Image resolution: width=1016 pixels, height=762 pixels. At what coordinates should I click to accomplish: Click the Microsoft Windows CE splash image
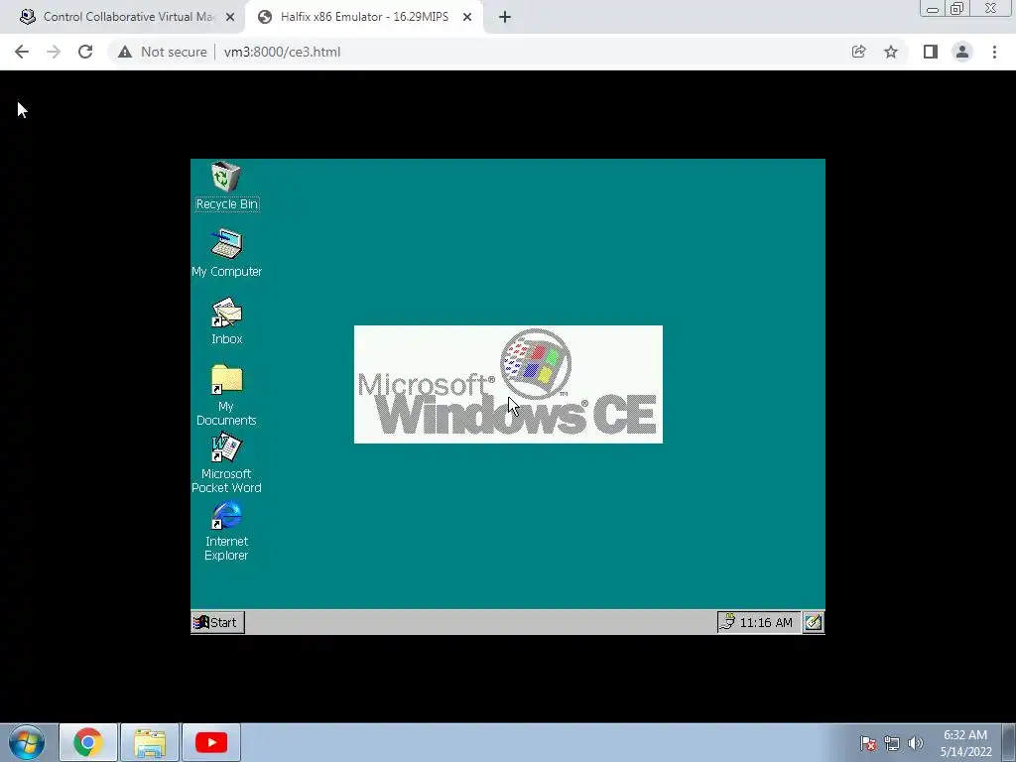(x=508, y=384)
